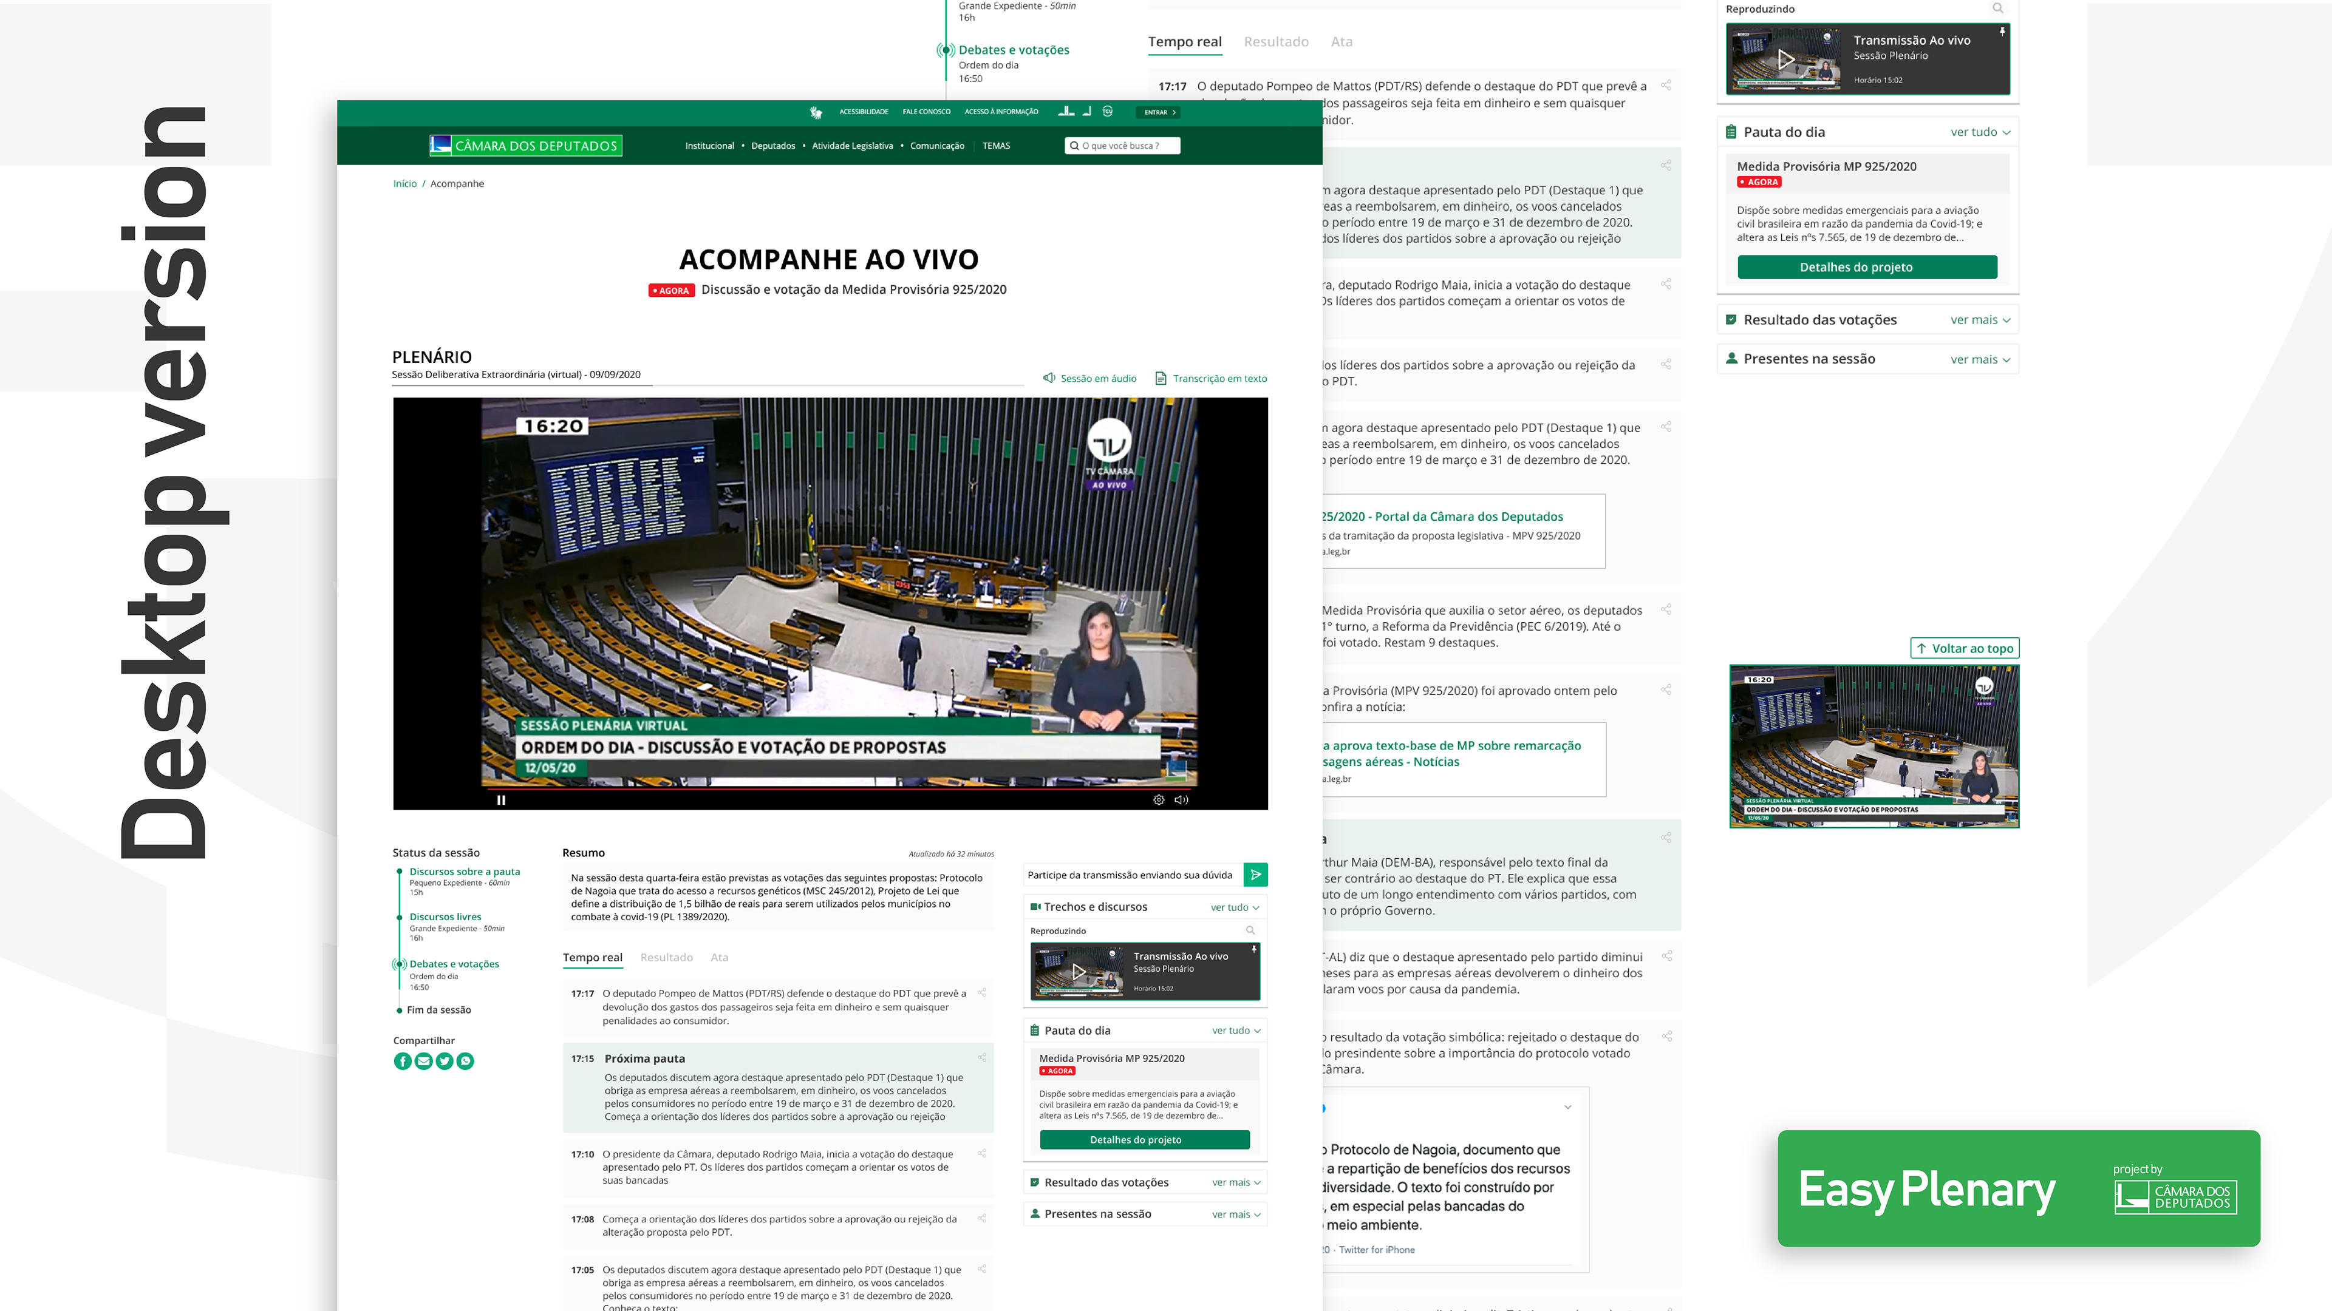Screen dimensions: 2332x1311
Task: Mute the main video with volume icon
Action: tap(1181, 800)
